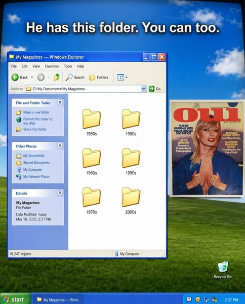This screenshot has height=304, width=245.
Task: Click the Oui magazine cover image
Action: pyautogui.click(x=207, y=148)
